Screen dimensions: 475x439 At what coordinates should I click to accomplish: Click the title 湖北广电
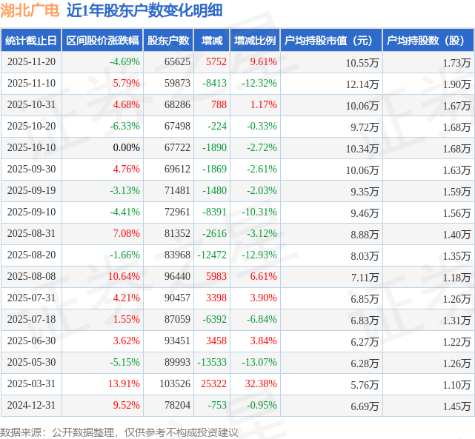click(30, 10)
